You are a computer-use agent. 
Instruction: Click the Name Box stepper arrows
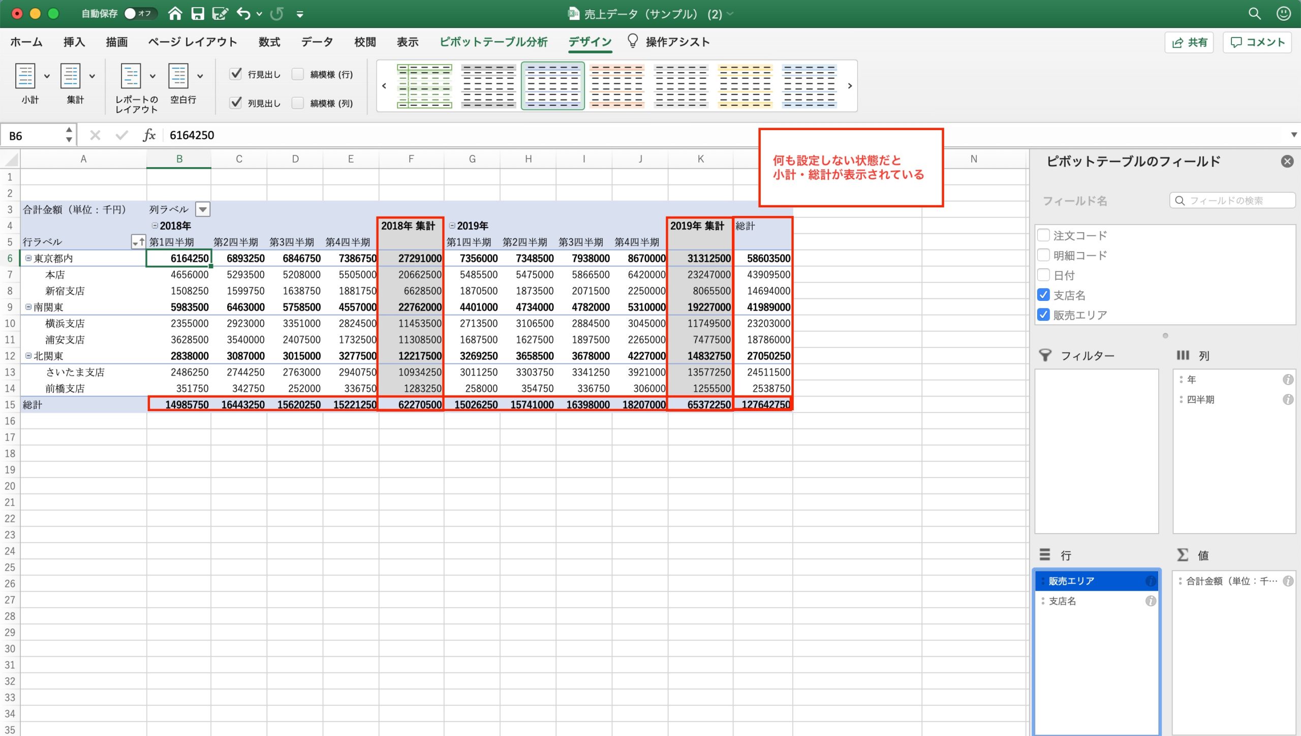click(x=69, y=135)
